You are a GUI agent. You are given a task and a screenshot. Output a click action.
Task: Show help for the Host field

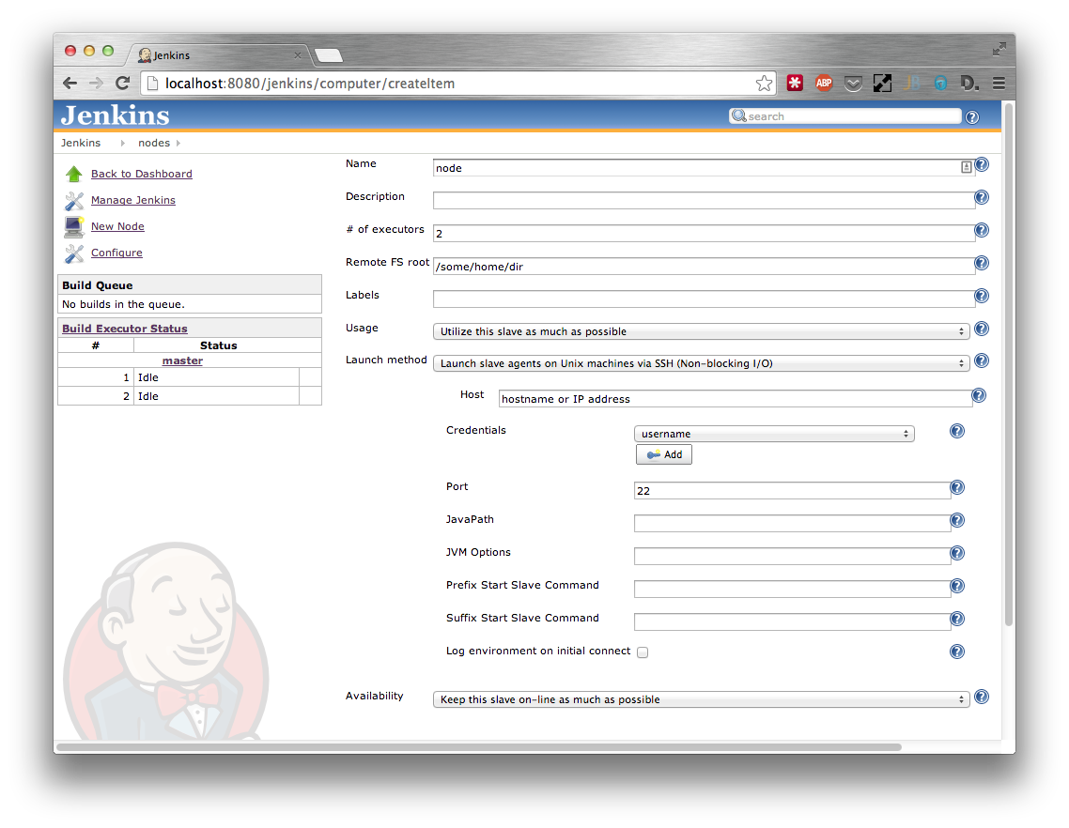tap(979, 395)
